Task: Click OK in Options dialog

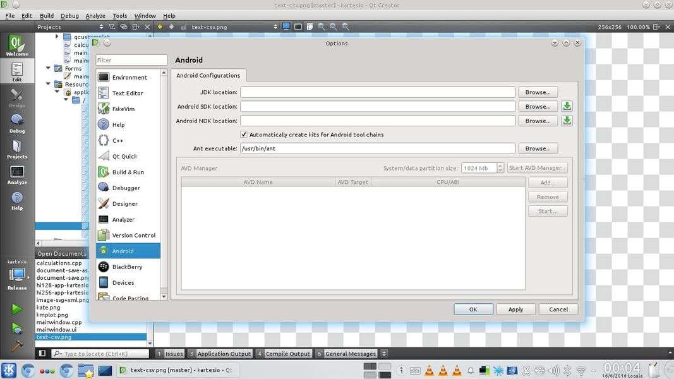Action: pyautogui.click(x=473, y=309)
